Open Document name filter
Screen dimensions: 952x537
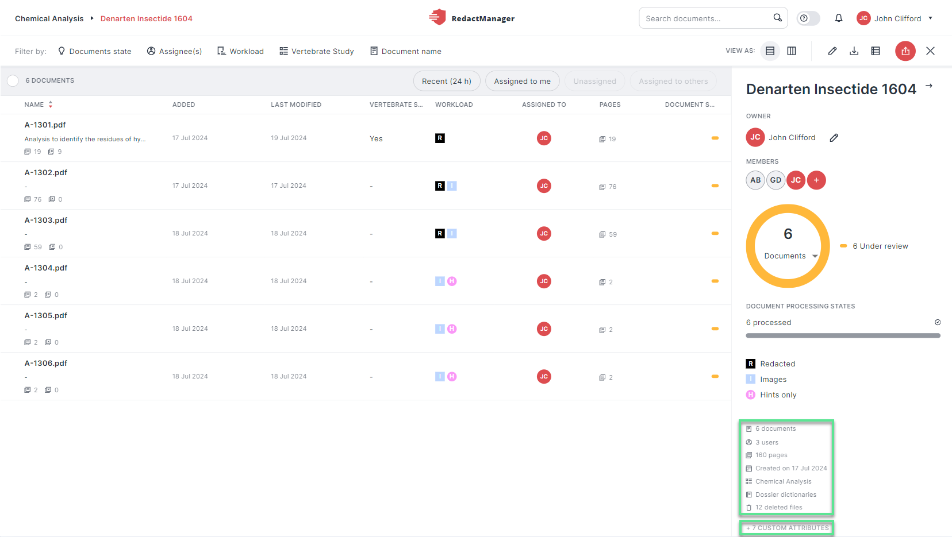406,51
